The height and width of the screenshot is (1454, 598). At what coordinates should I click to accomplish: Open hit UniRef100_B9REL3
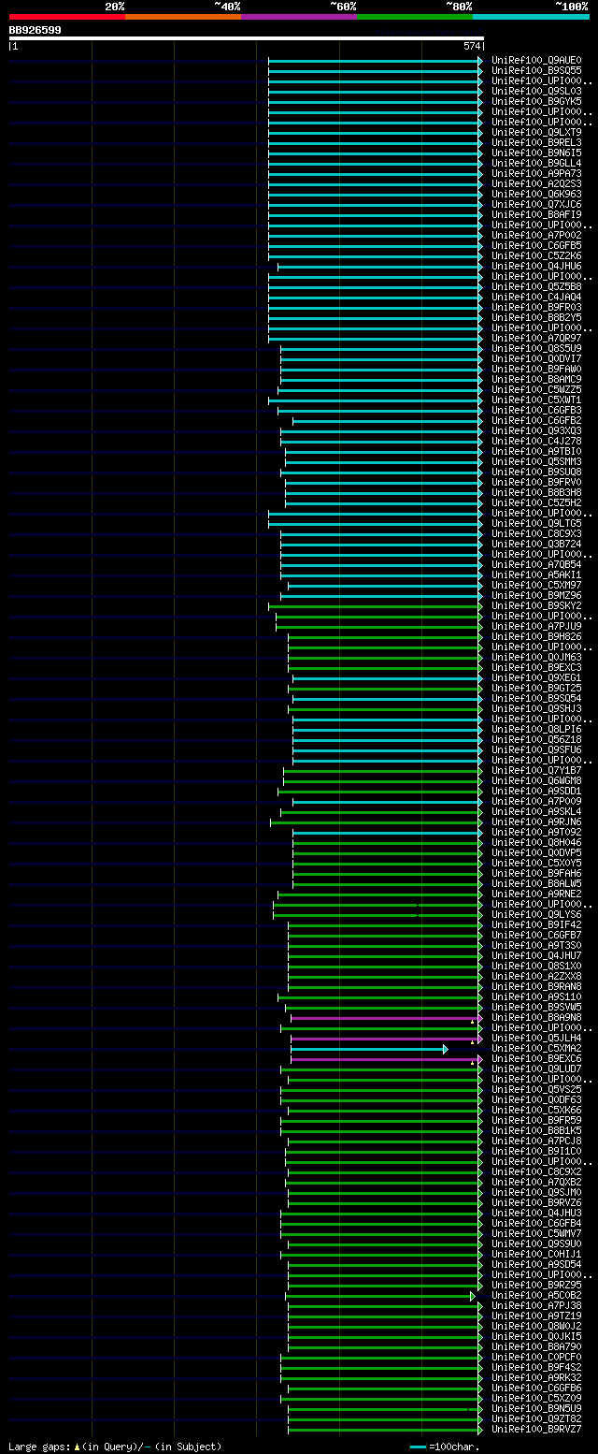tap(536, 143)
